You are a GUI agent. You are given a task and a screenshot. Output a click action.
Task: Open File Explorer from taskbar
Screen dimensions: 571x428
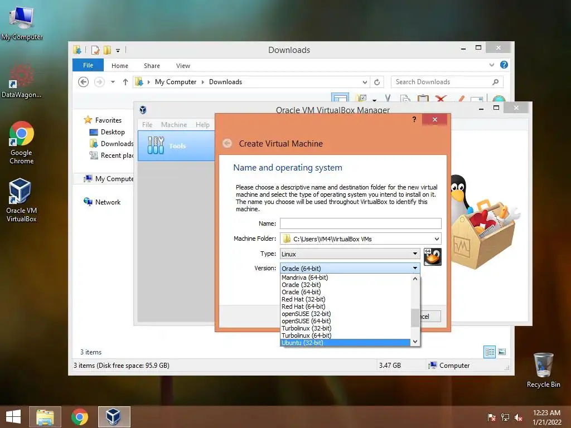[x=45, y=417]
